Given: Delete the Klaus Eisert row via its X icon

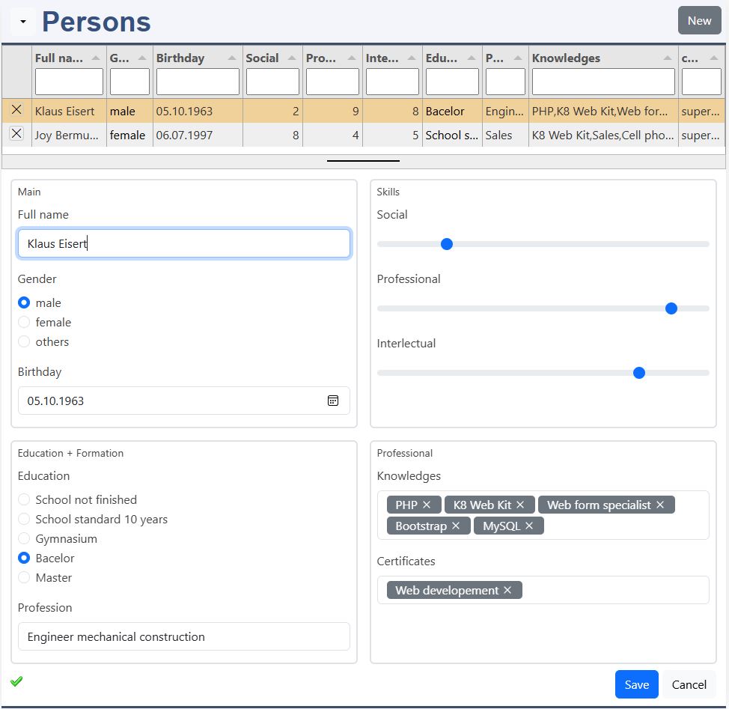Looking at the screenshot, I should coord(16,110).
